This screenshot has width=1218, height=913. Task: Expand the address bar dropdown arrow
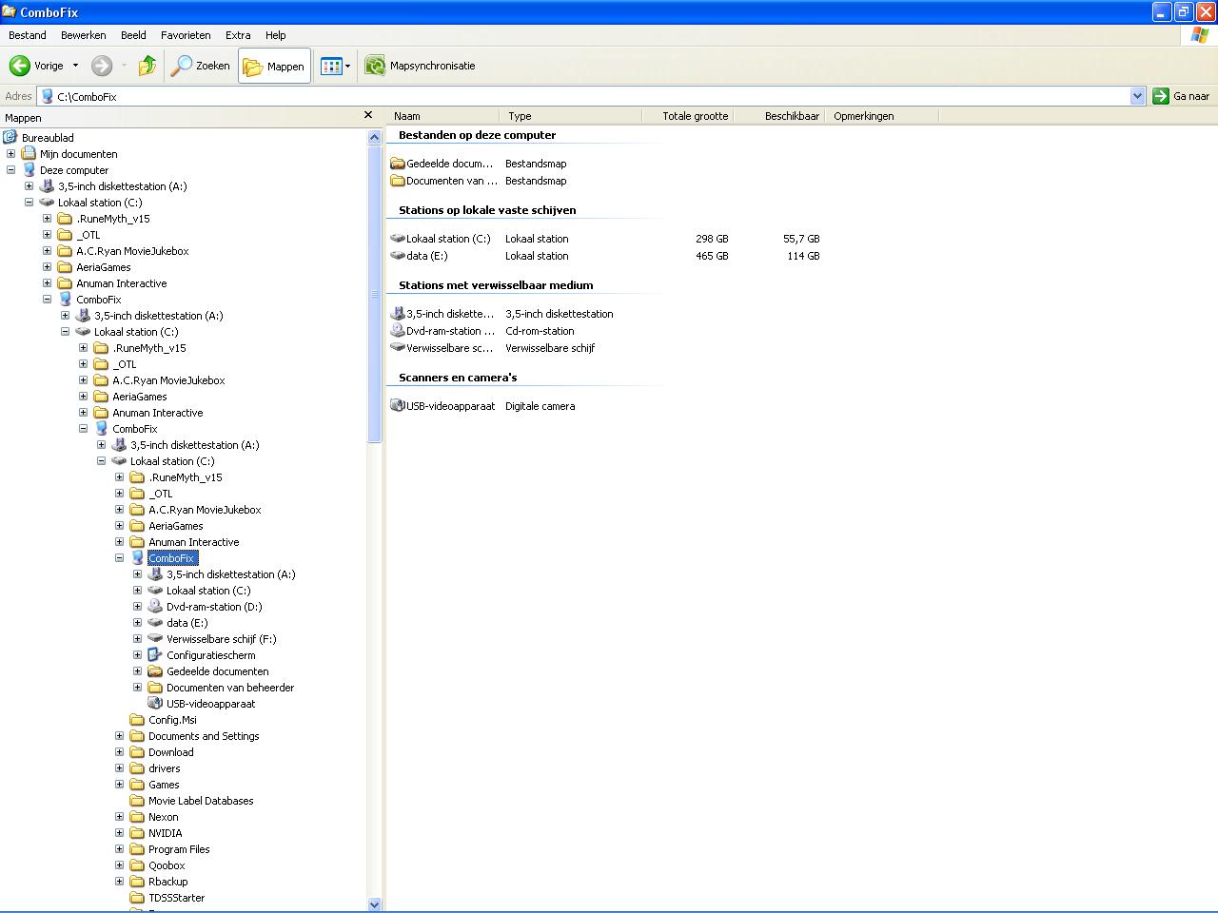coord(1137,96)
